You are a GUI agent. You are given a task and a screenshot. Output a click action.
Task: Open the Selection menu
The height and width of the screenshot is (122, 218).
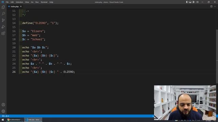click(x=19, y=2)
